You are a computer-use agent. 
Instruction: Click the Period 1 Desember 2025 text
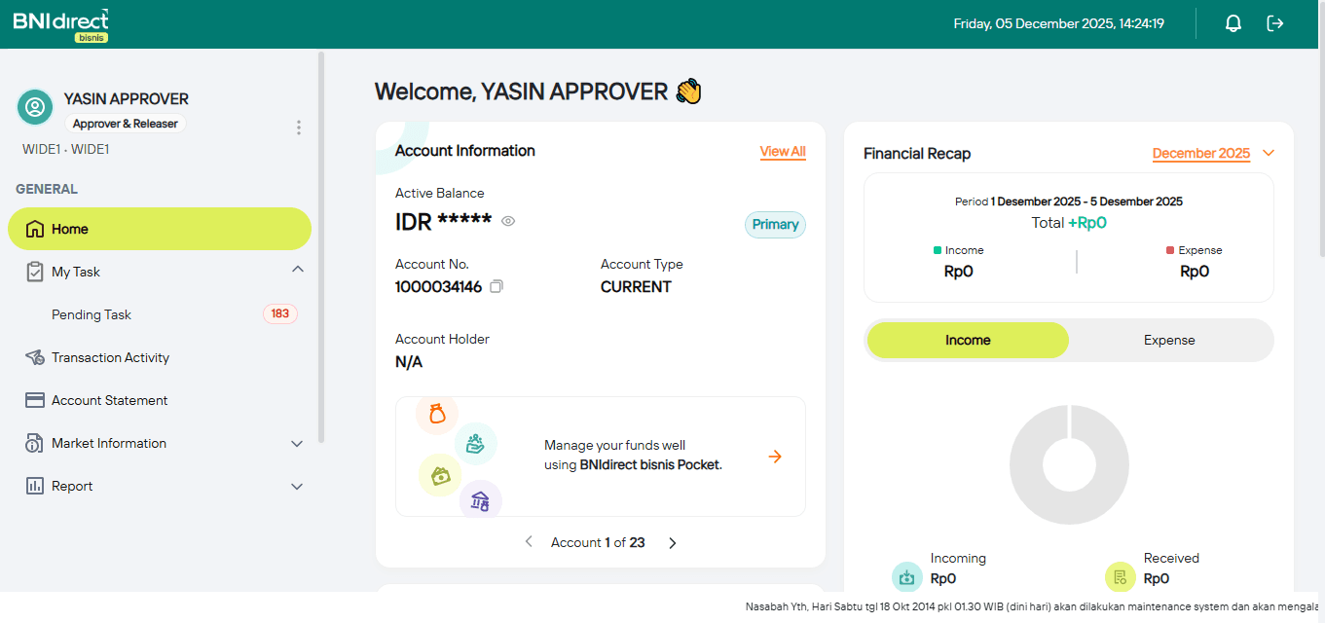(x=1069, y=202)
